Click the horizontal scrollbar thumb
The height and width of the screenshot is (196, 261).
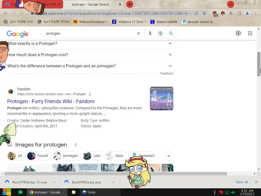[116, 174]
